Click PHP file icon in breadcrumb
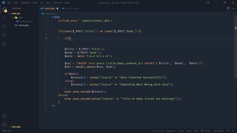This screenshot has height=133, width=237. [43, 14]
